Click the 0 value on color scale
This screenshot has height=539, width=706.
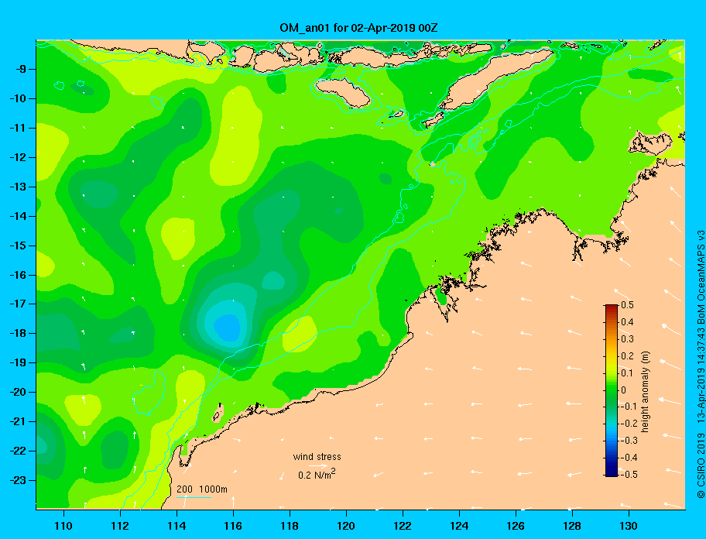click(624, 390)
